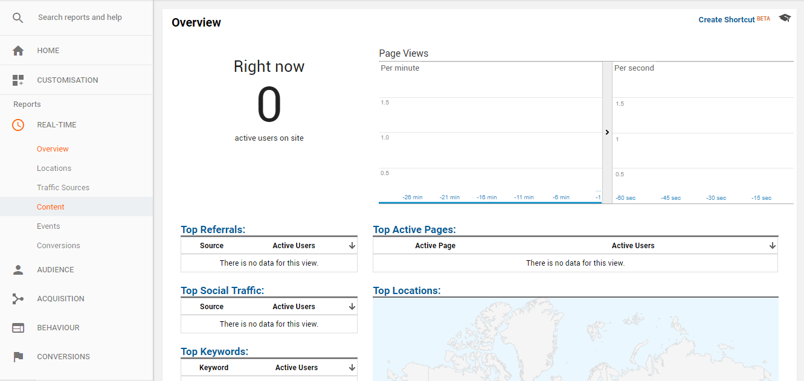The height and width of the screenshot is (381, 804).
Task: Click the Keyword column header
Action: tap(214, 368)
